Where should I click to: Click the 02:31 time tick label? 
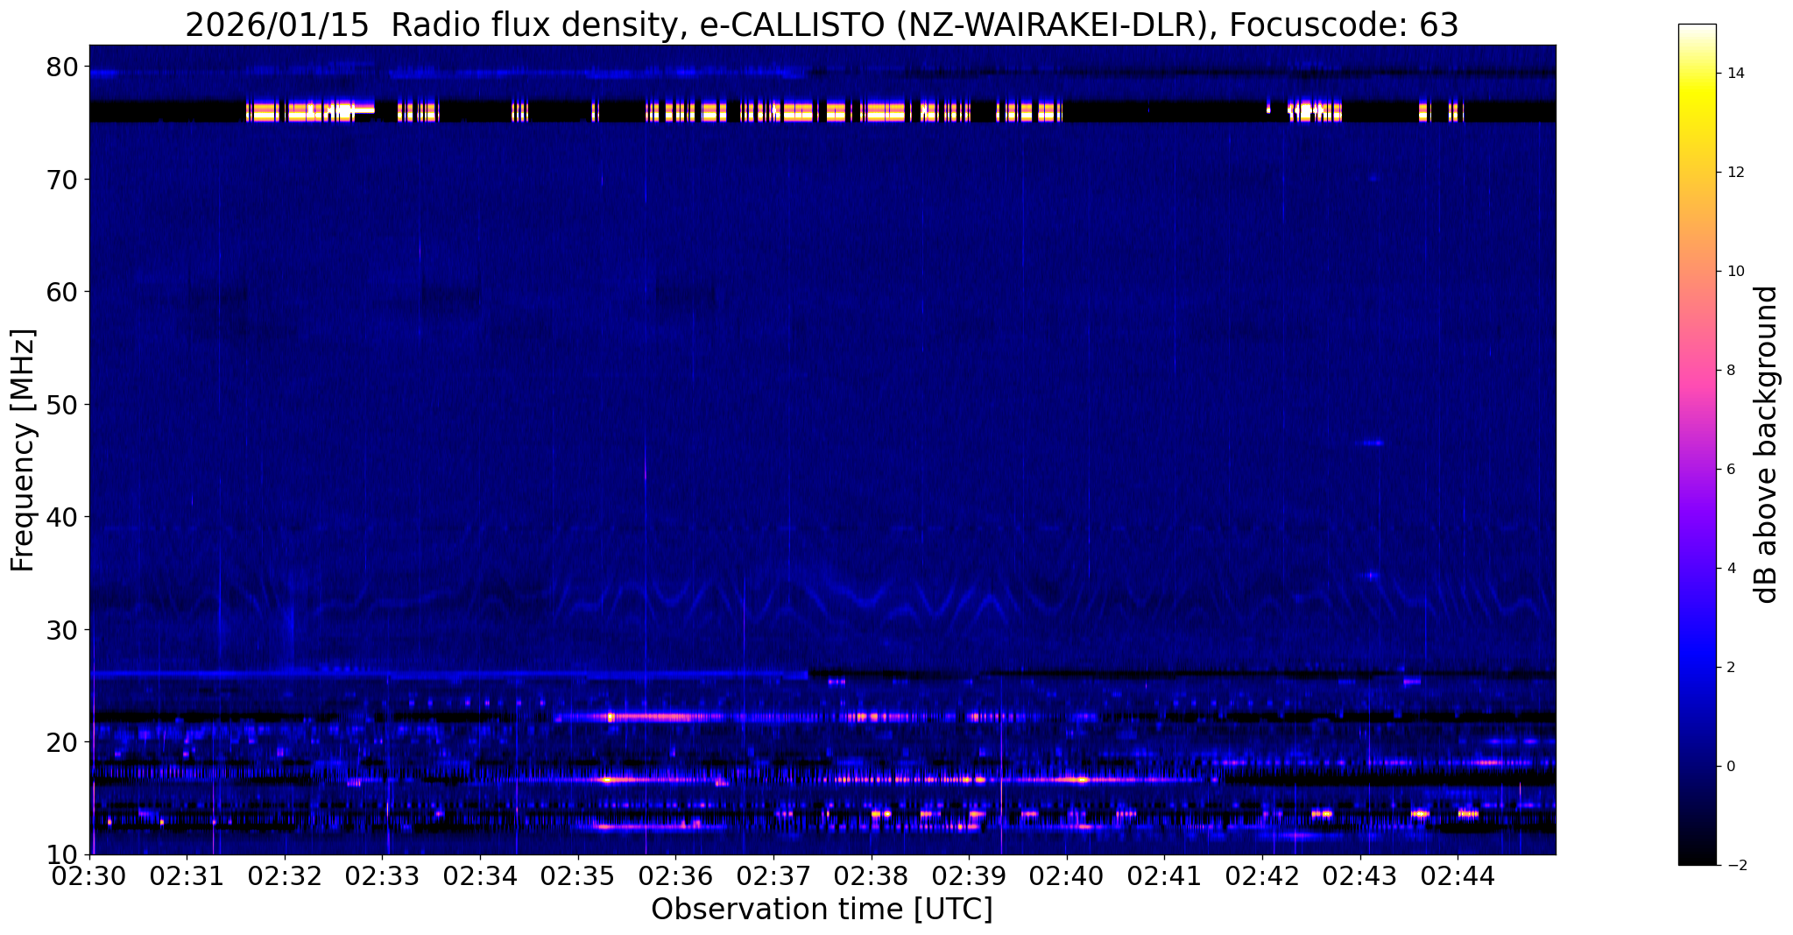[187, 876]
